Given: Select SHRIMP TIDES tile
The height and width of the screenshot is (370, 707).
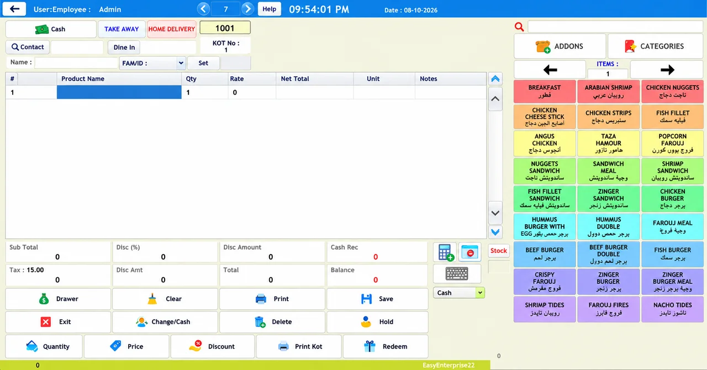Looking at the screenshot, I should click(545, 309).
